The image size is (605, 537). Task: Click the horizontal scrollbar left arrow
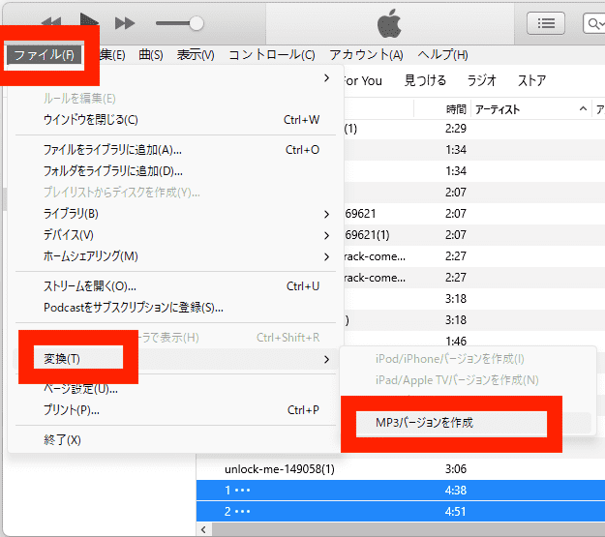[203, 529]
